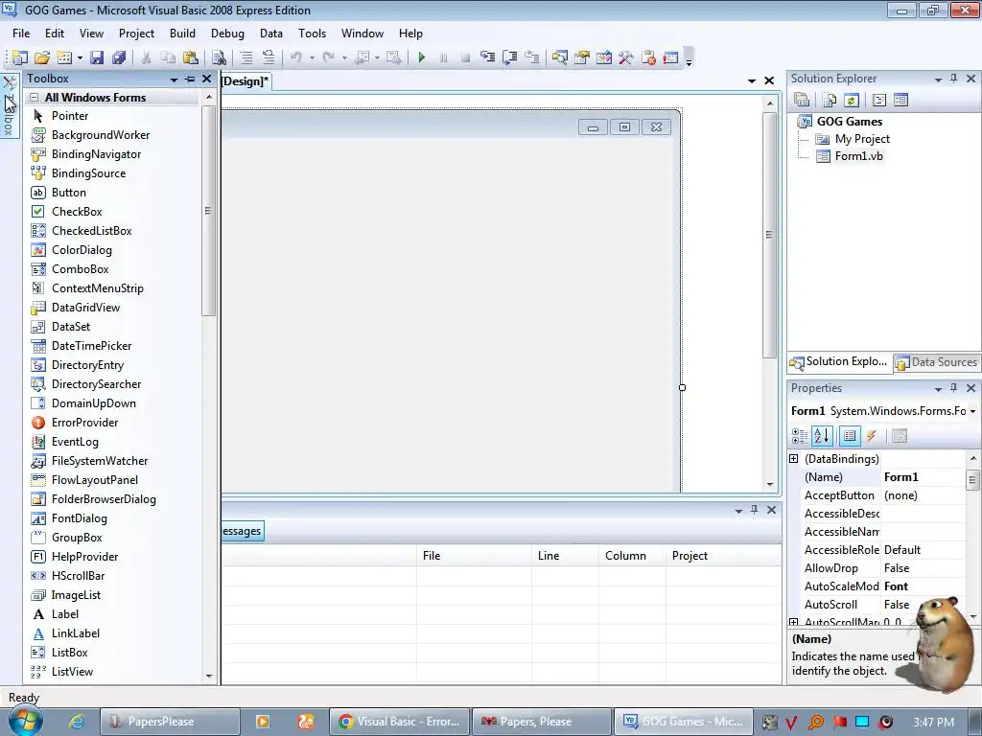Click Properties icon in Solution Explorer toolbar
The width and height of the screenshot is (982, 736).
(802, 100)
